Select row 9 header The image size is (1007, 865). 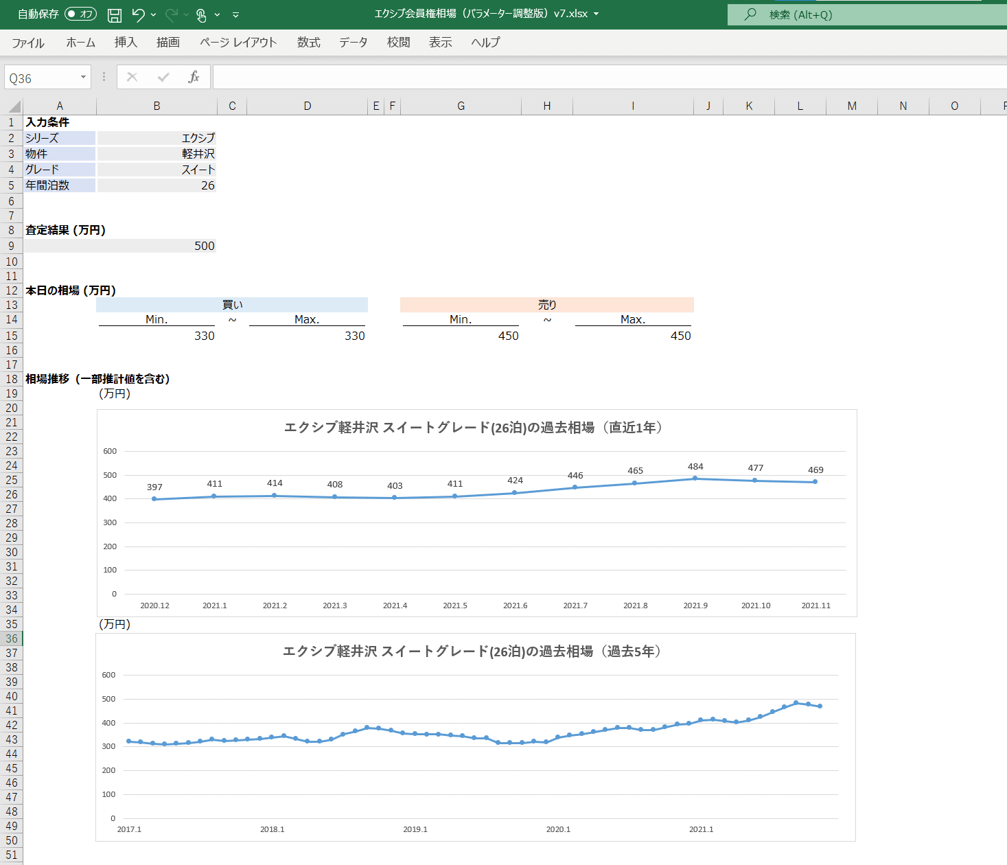[11, 246]
